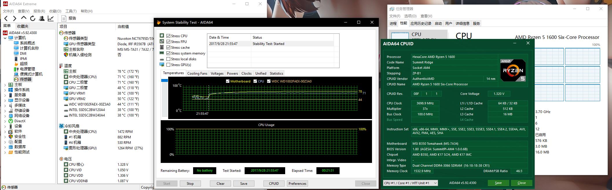
Task: Switch to the Voltages tab
Action: (x=217, y=74)
